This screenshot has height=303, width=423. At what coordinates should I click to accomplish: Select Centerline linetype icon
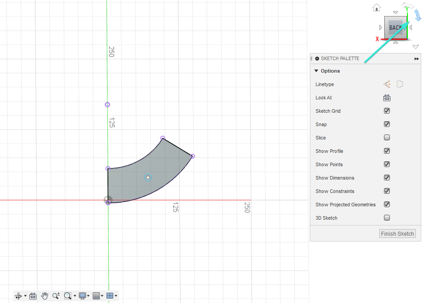tap(400, 84)
